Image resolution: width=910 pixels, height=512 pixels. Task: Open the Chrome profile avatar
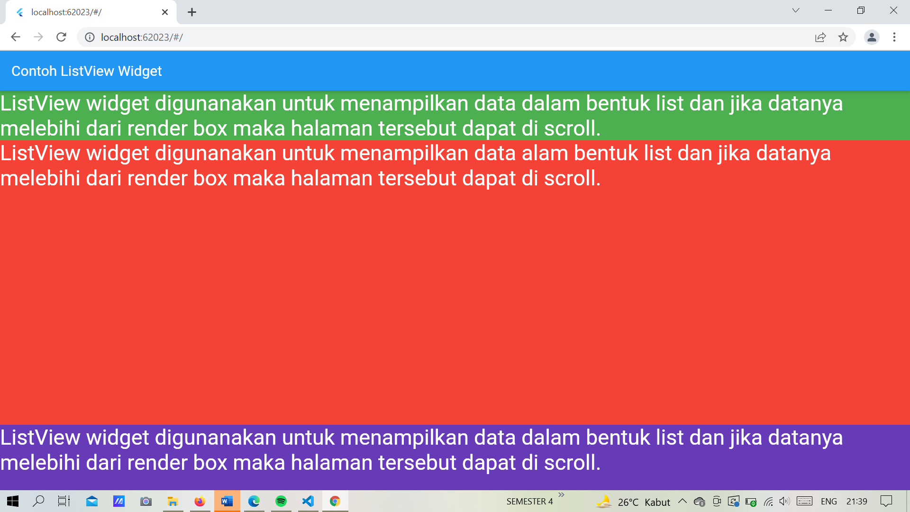pos(872,37)
